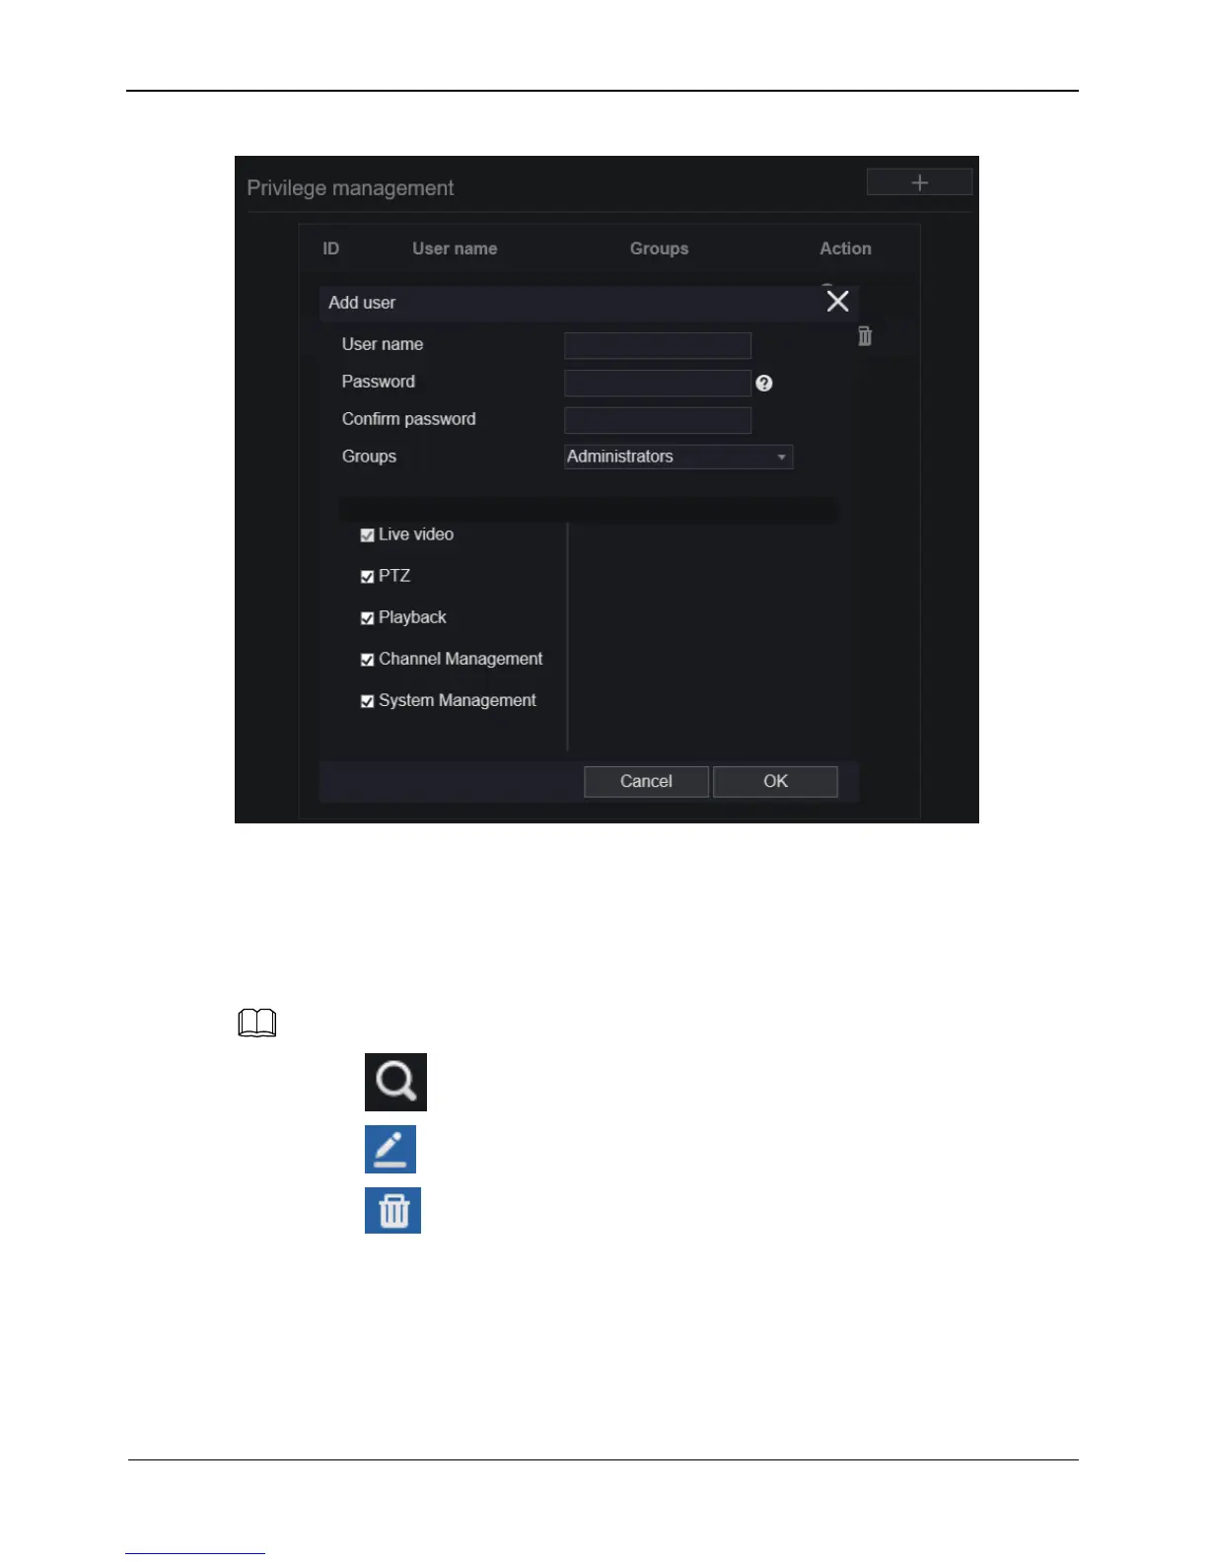Image resolution: width=1207 pixels, height=1562 pixels.
Task: Click the trash icon in Action column
Action: [865, 336]
